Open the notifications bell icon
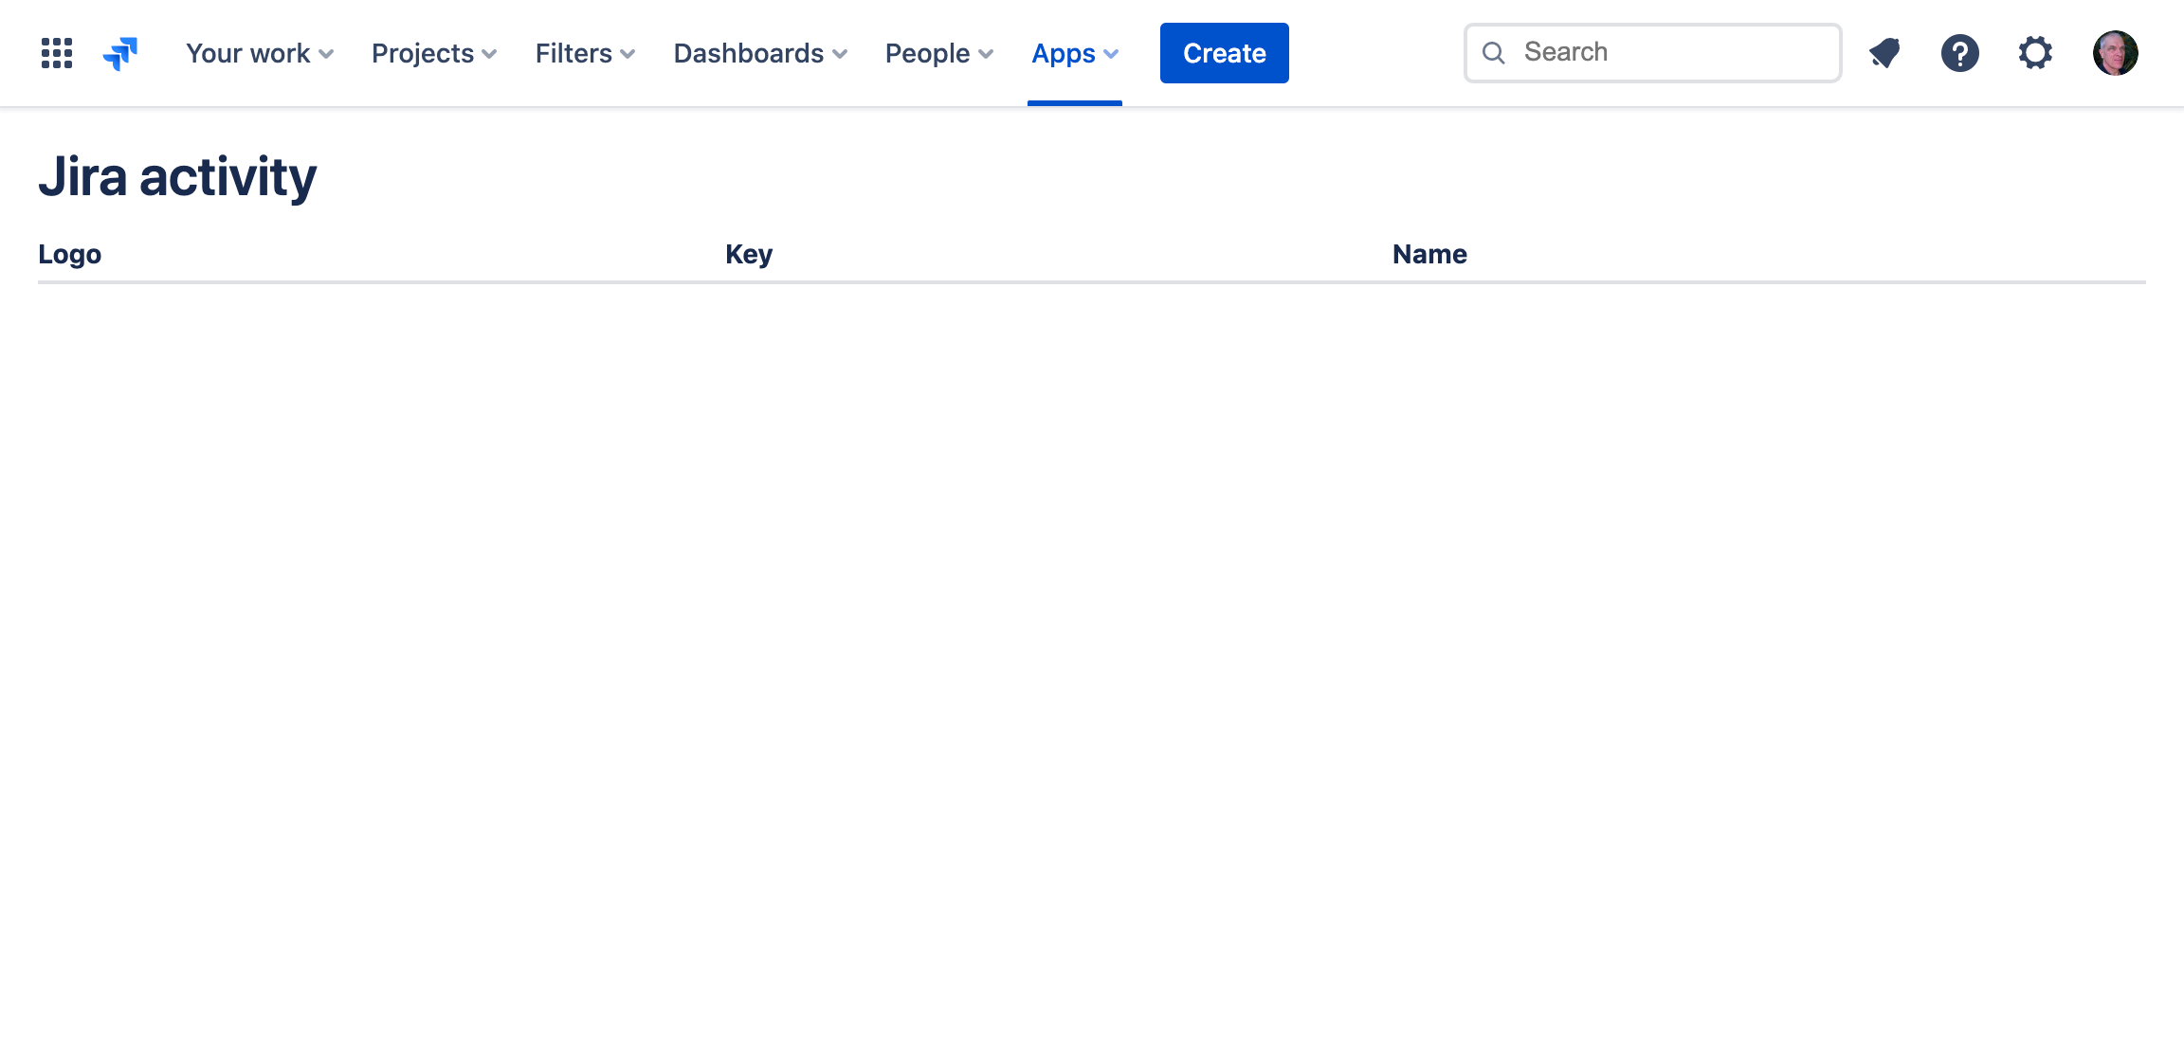Screen dimensions: 2184x1044 pyautogui.click(x=1884, y=53)
